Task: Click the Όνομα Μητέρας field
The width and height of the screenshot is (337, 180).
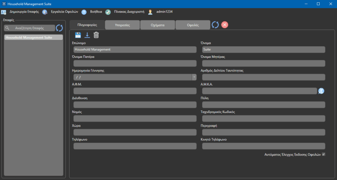Action: [263, 63]
